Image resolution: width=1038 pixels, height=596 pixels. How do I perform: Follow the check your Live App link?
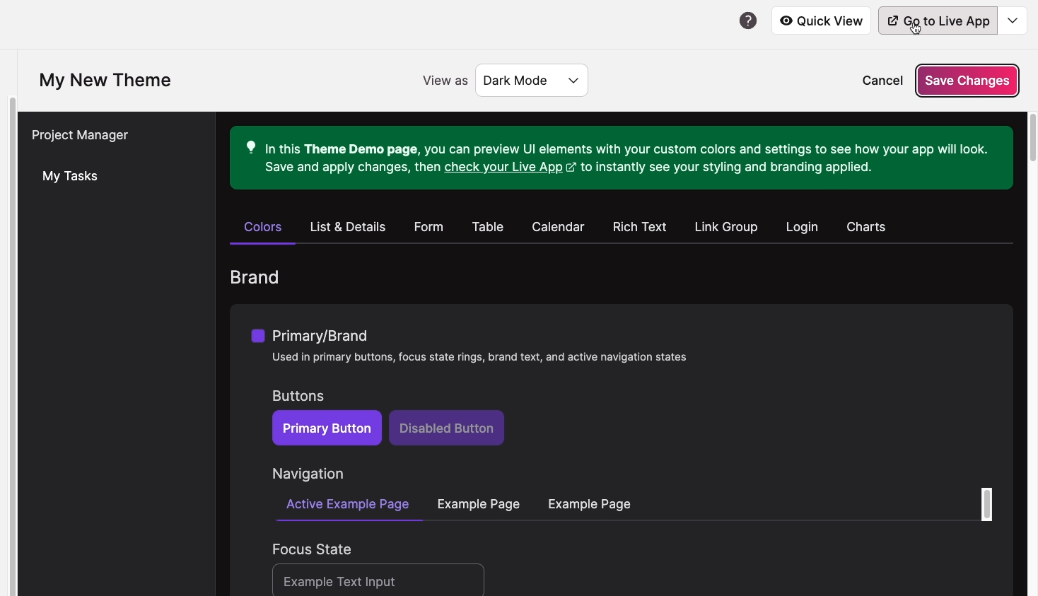tap(510, 167)
